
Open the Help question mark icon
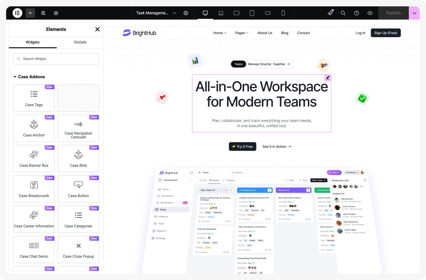(x=356, y=13)
